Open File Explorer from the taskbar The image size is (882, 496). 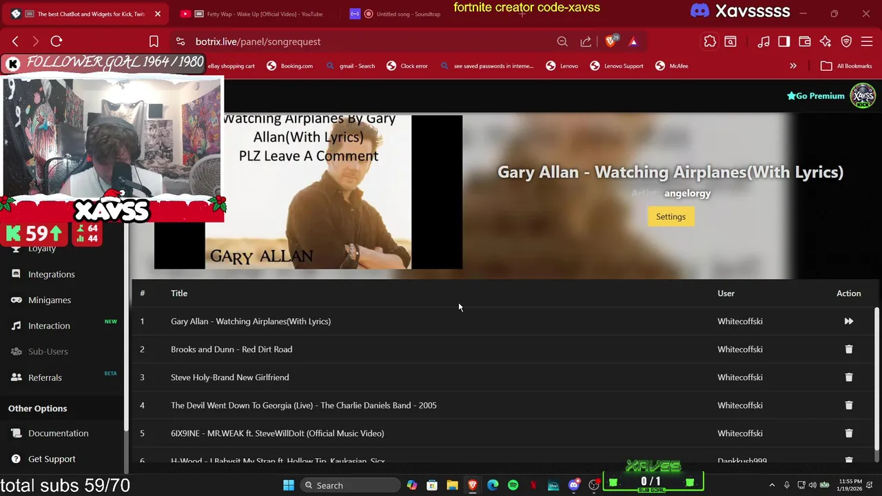(452, 485)
